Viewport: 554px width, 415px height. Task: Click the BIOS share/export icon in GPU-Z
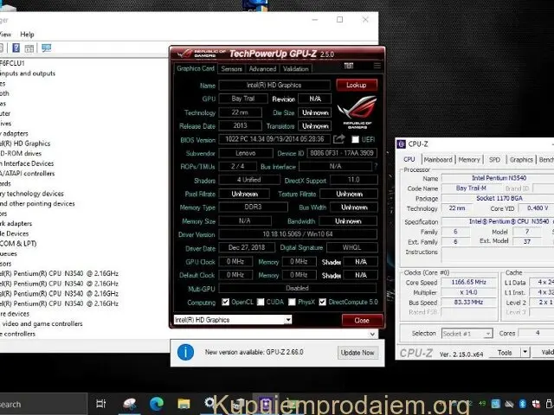[x=339, y=139]
